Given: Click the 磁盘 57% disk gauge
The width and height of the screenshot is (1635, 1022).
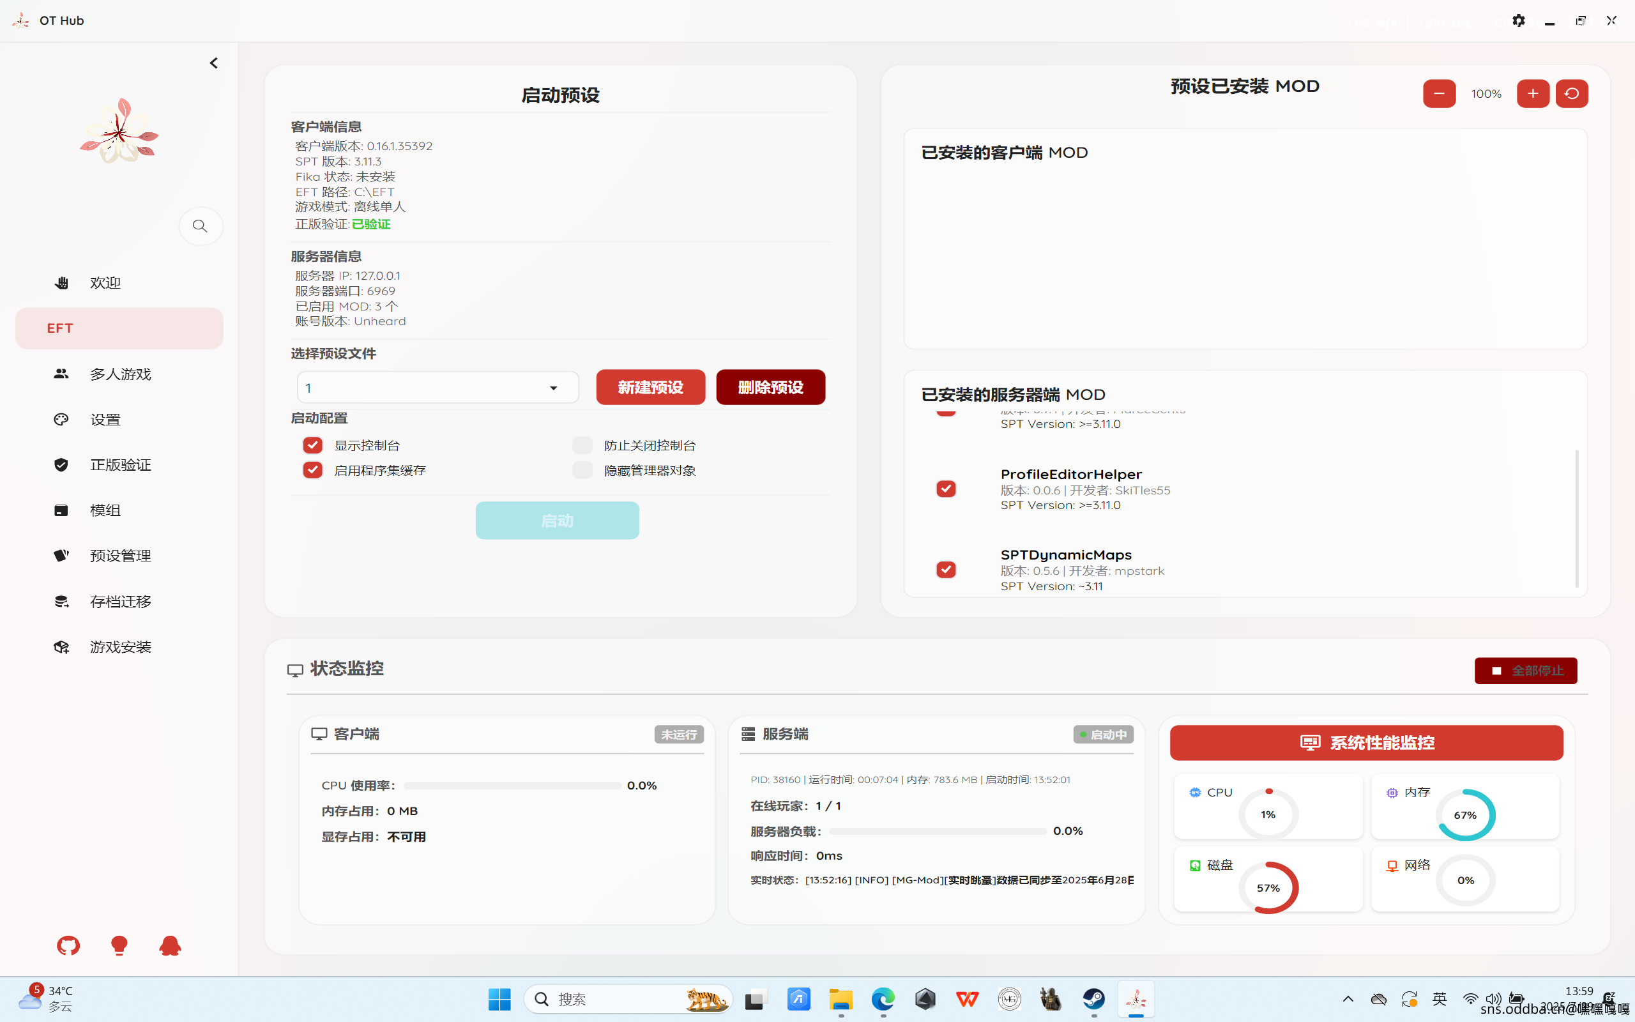Looking at the screenshot, I should (x=1268, y=887).
